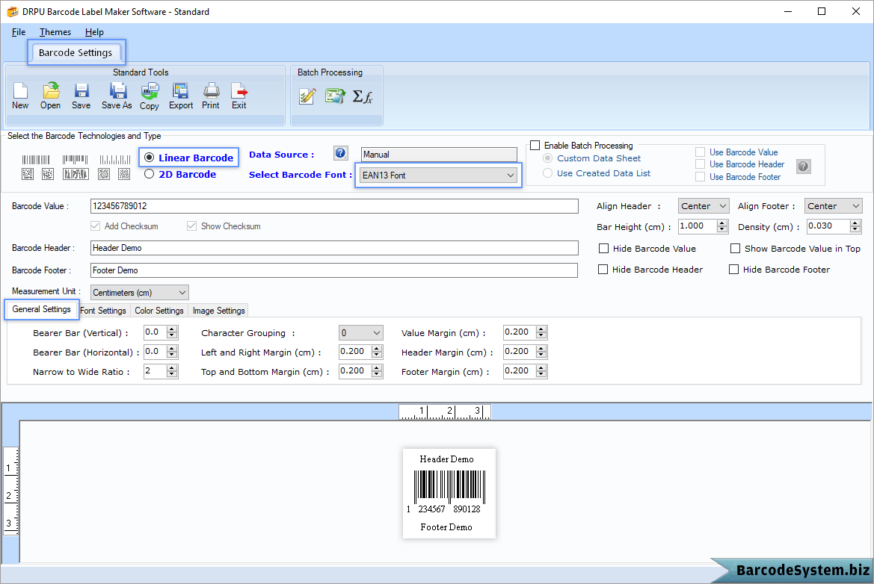Adjust the Footer Margin stepper
Image resolution: width=874 pixels, height=584 pixels.
pyautogui.click(x=541, y=371)
